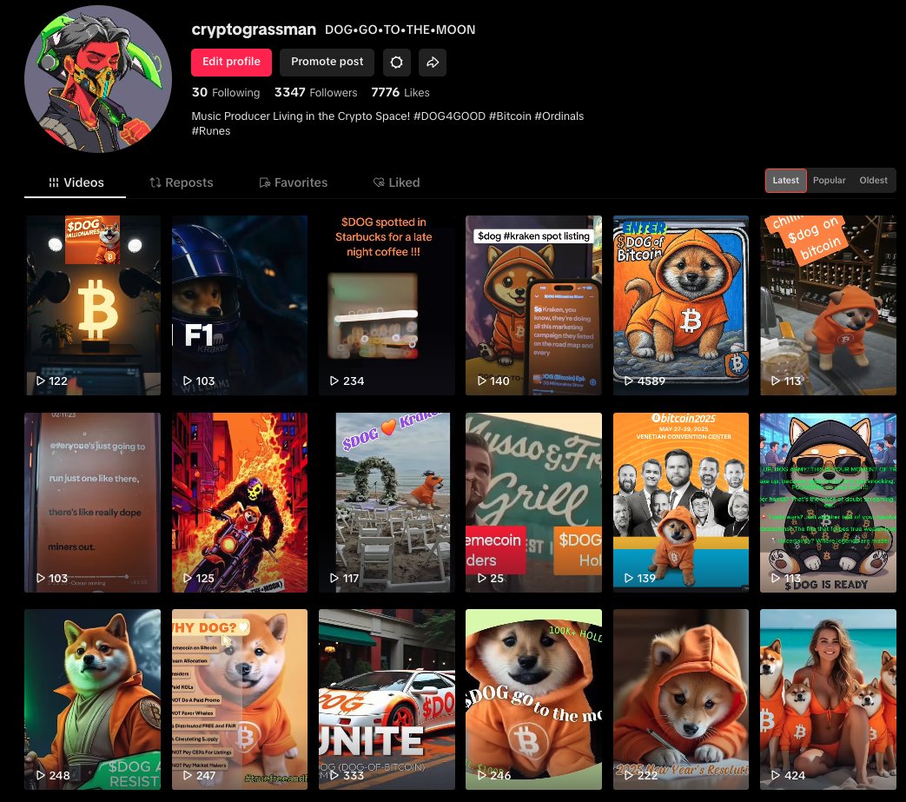Switch to the Liked tab
This screenshot has width=906, height=802.
pyautogui.click(x=396, y=182)
